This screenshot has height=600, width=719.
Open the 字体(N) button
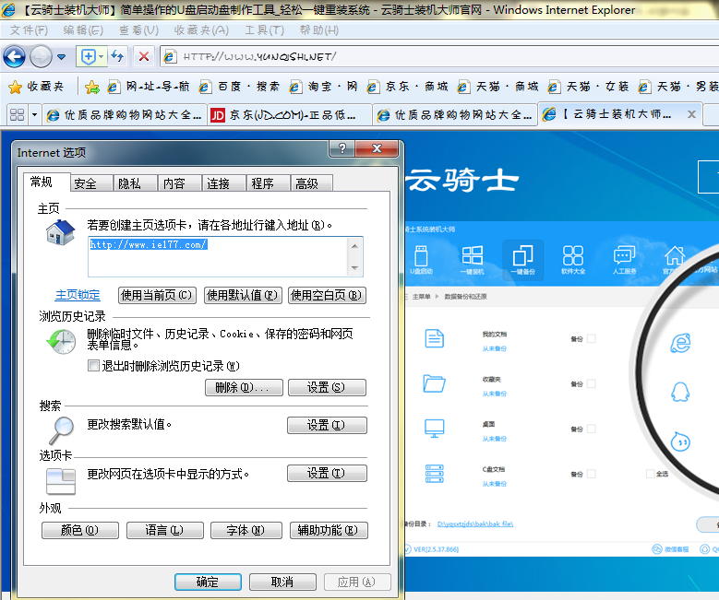[246, 530]
